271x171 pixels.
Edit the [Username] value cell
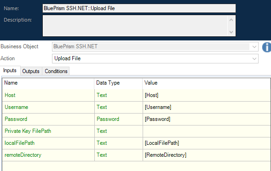(x=207, y=107)
